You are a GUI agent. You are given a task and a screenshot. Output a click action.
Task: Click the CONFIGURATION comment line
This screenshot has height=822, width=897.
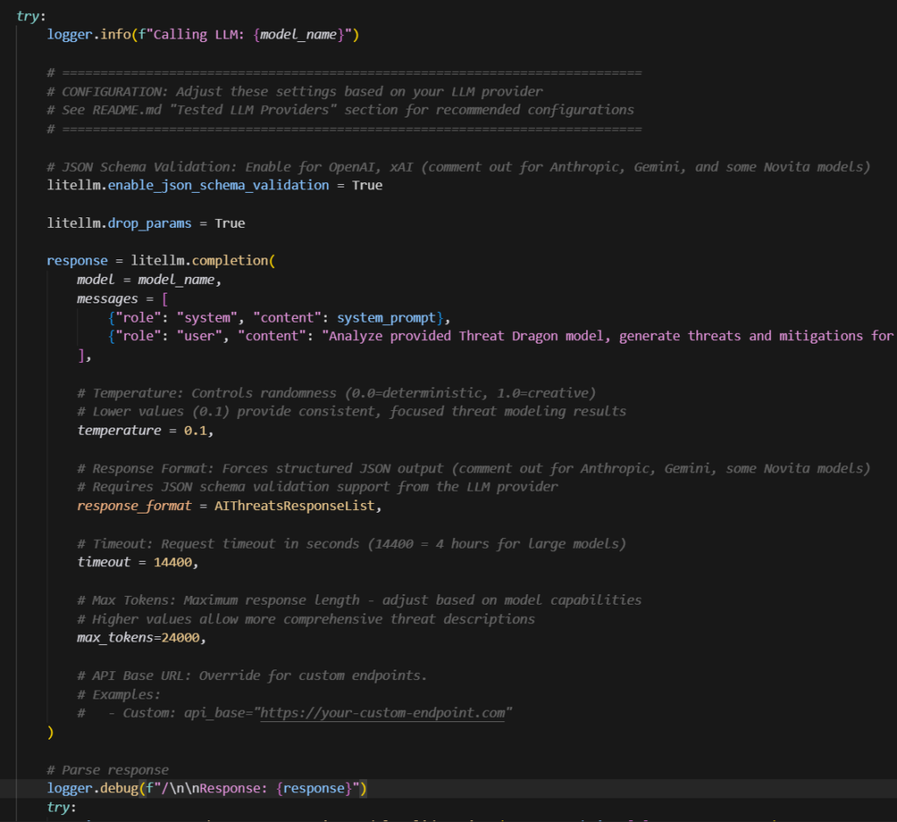(x=301, y=91)
